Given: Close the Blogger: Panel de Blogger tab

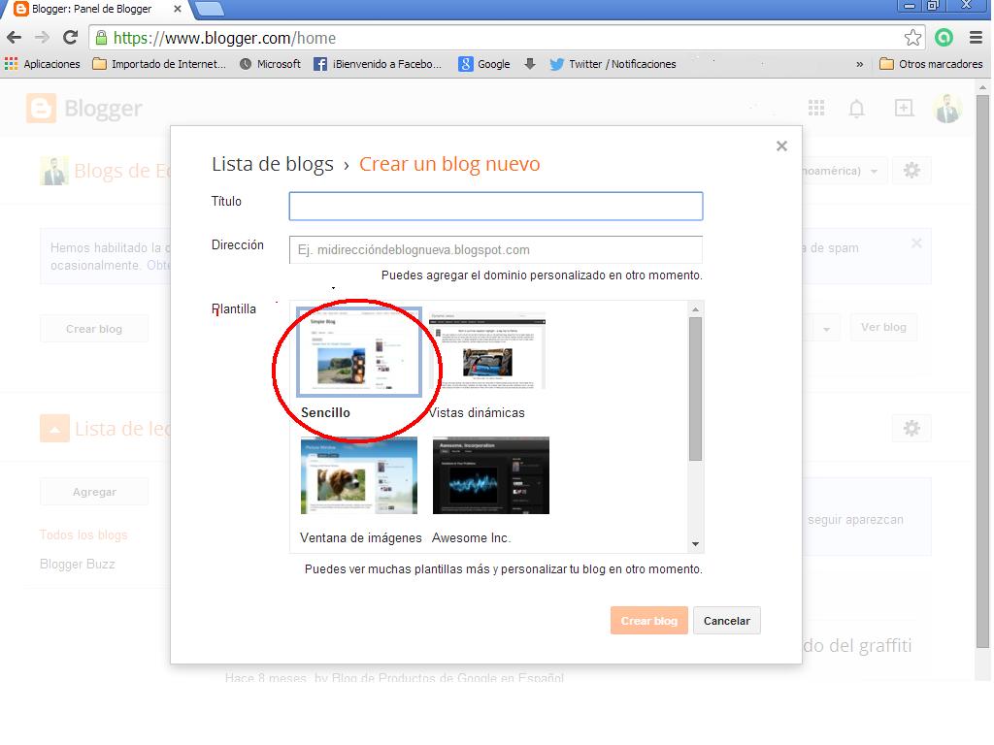Looking at the screenshot, I should [x=179, y=9].
